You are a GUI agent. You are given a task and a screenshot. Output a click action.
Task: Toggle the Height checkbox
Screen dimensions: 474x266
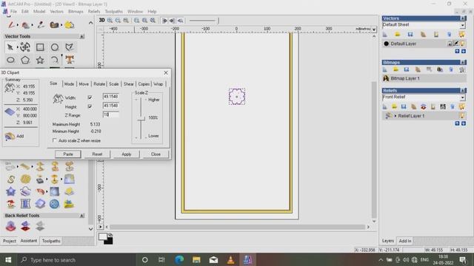tap(90, 106)
